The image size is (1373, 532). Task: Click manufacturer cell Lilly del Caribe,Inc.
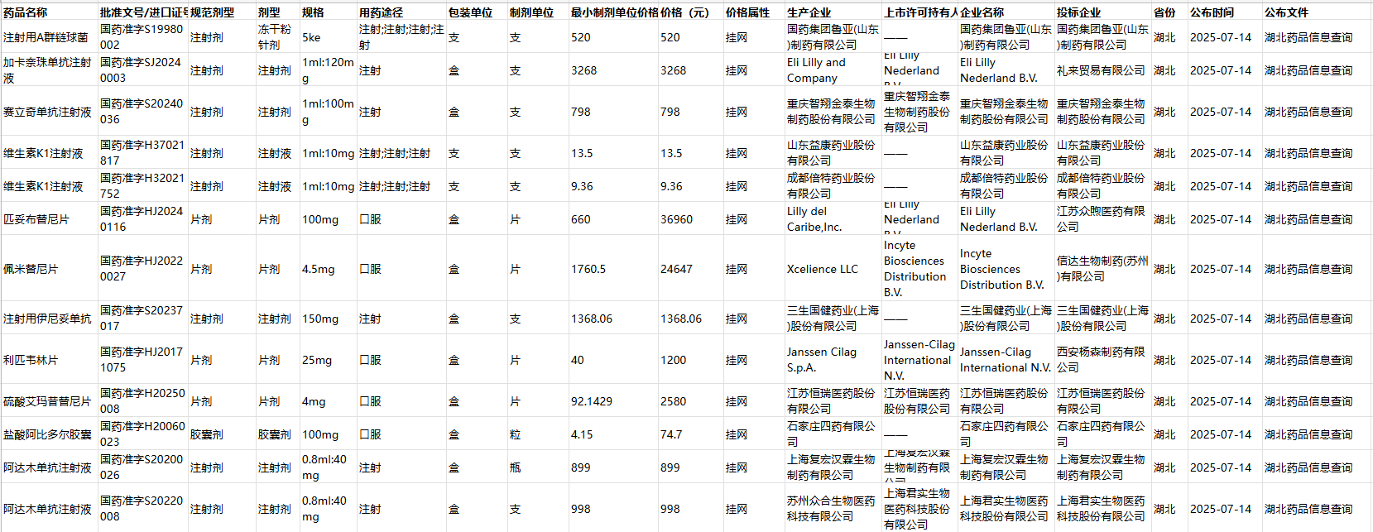(x=833, y=219)
